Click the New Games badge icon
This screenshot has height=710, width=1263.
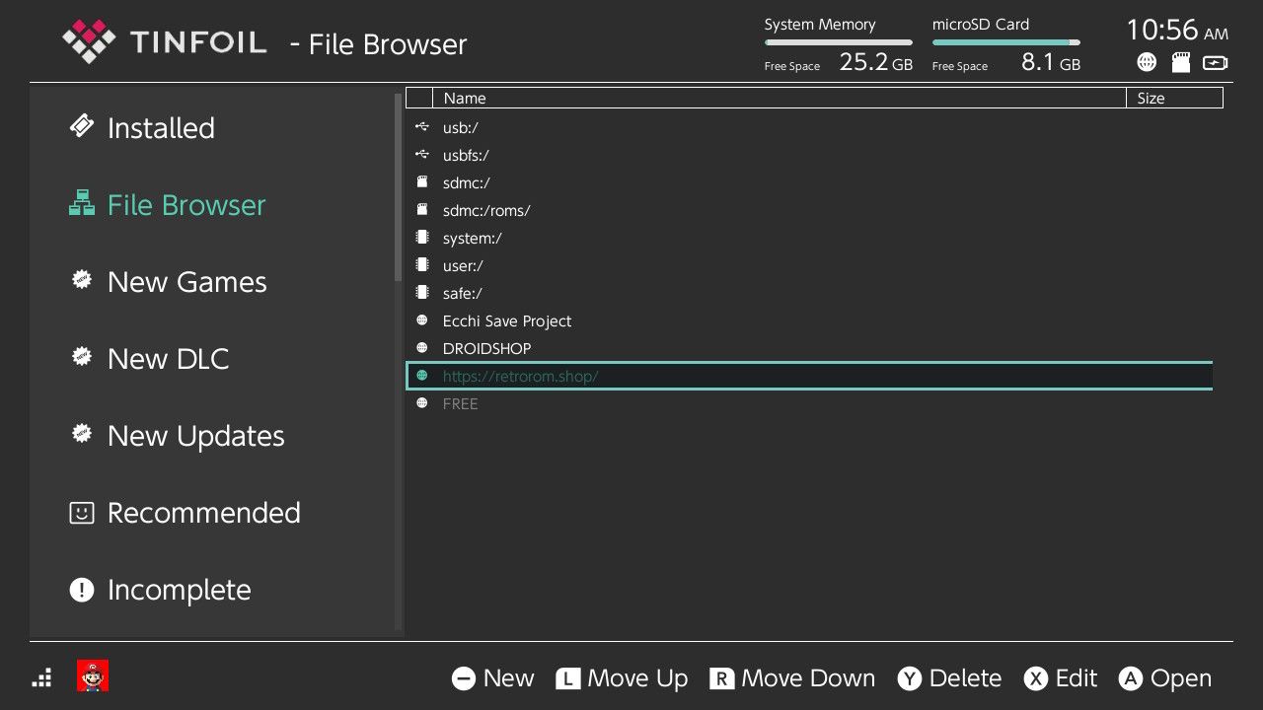click(82, 279)
